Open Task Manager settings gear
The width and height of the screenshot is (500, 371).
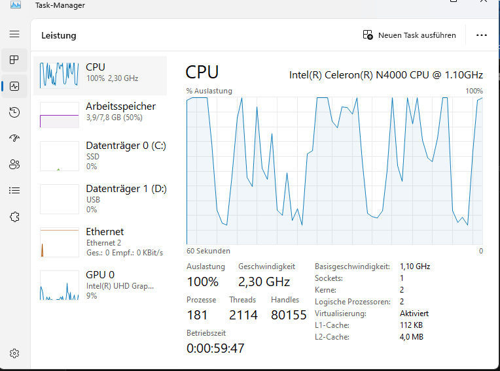point(14,353)
